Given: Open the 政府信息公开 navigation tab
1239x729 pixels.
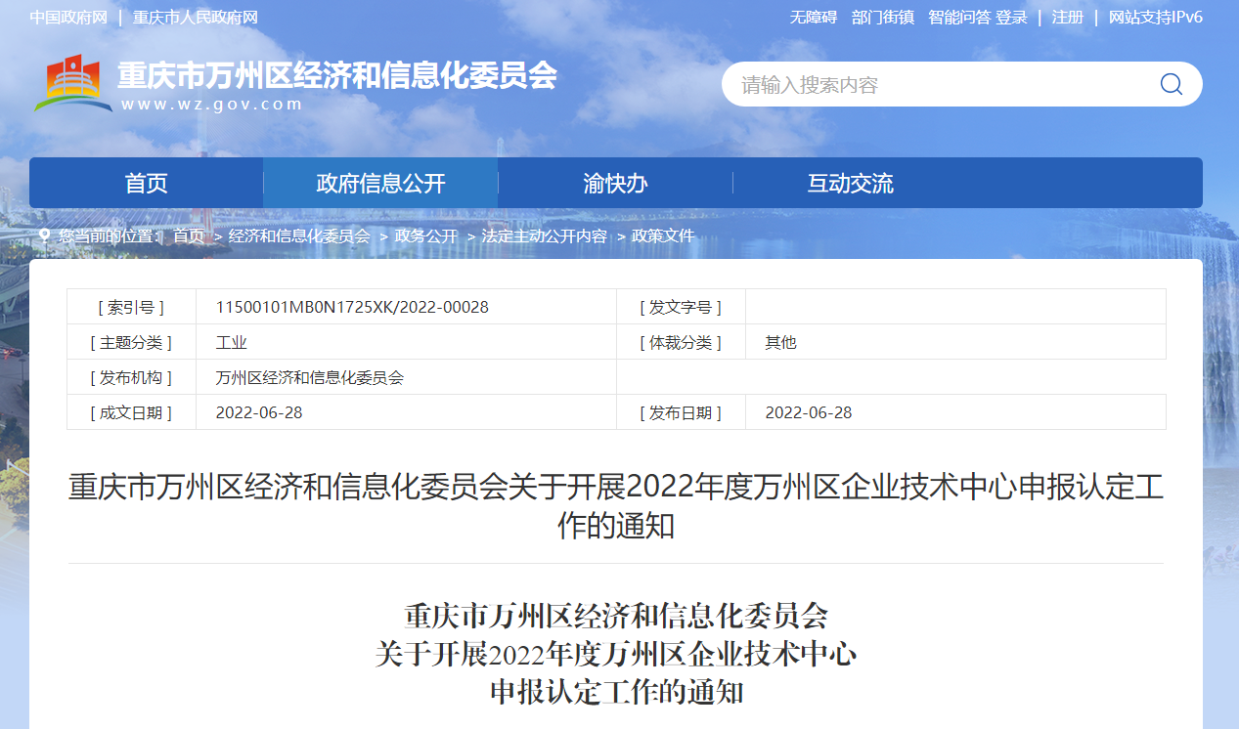Looking at the screenshot, I should pos(380,183).
